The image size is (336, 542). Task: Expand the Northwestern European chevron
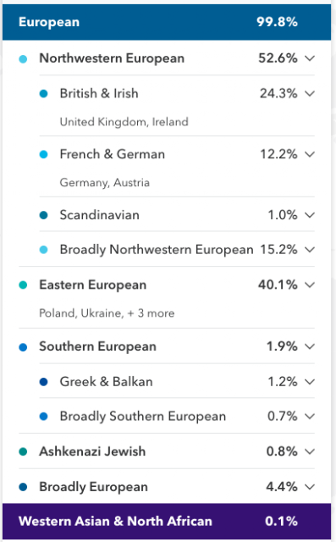tap(310, 58)
